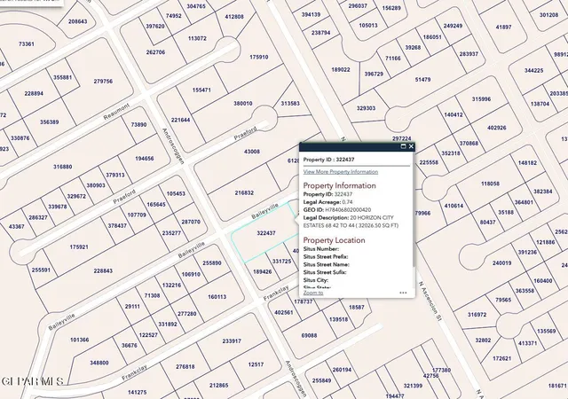Select parcel 175910 on the map
This screenshot has height=399, width=568.
point(258,58)
